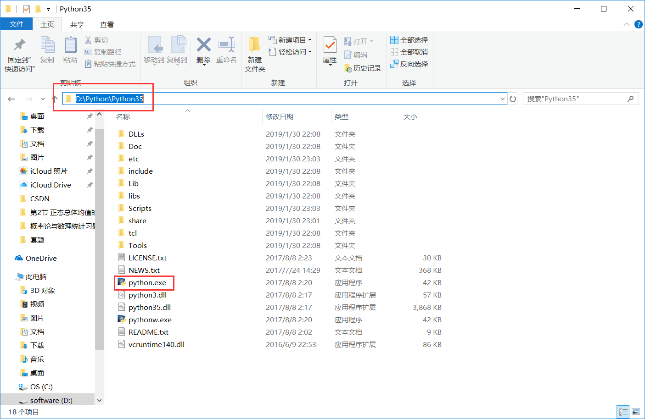Image resolution: width=645 pixels, height=419 pixels.
Task: Click the Refresh button beside address bar
Action: point(513,99)
